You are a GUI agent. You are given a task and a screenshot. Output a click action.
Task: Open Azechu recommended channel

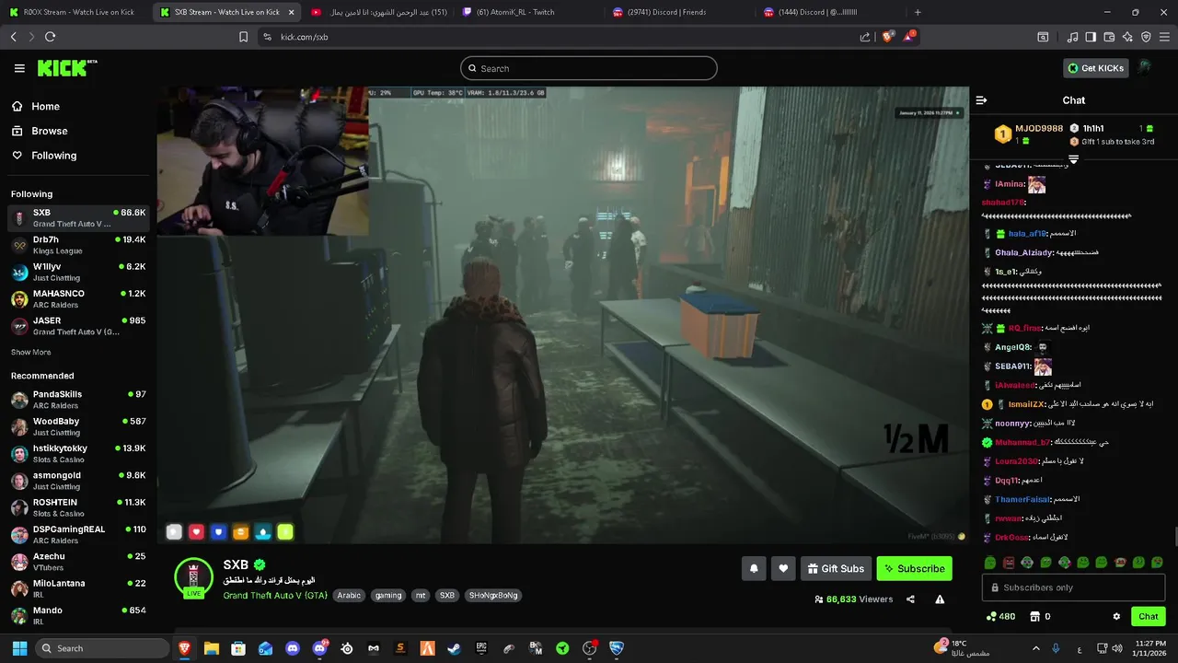[77, 562]
